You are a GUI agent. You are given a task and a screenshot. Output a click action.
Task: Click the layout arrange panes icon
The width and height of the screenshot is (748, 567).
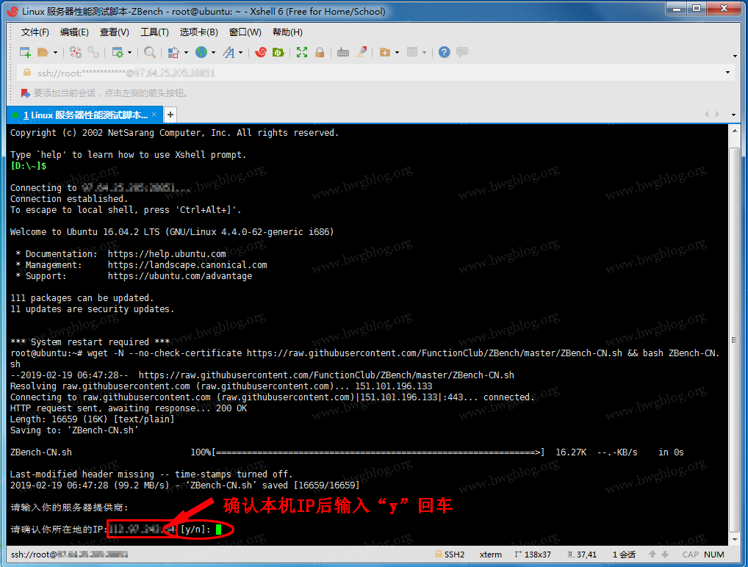pos(412,52)
